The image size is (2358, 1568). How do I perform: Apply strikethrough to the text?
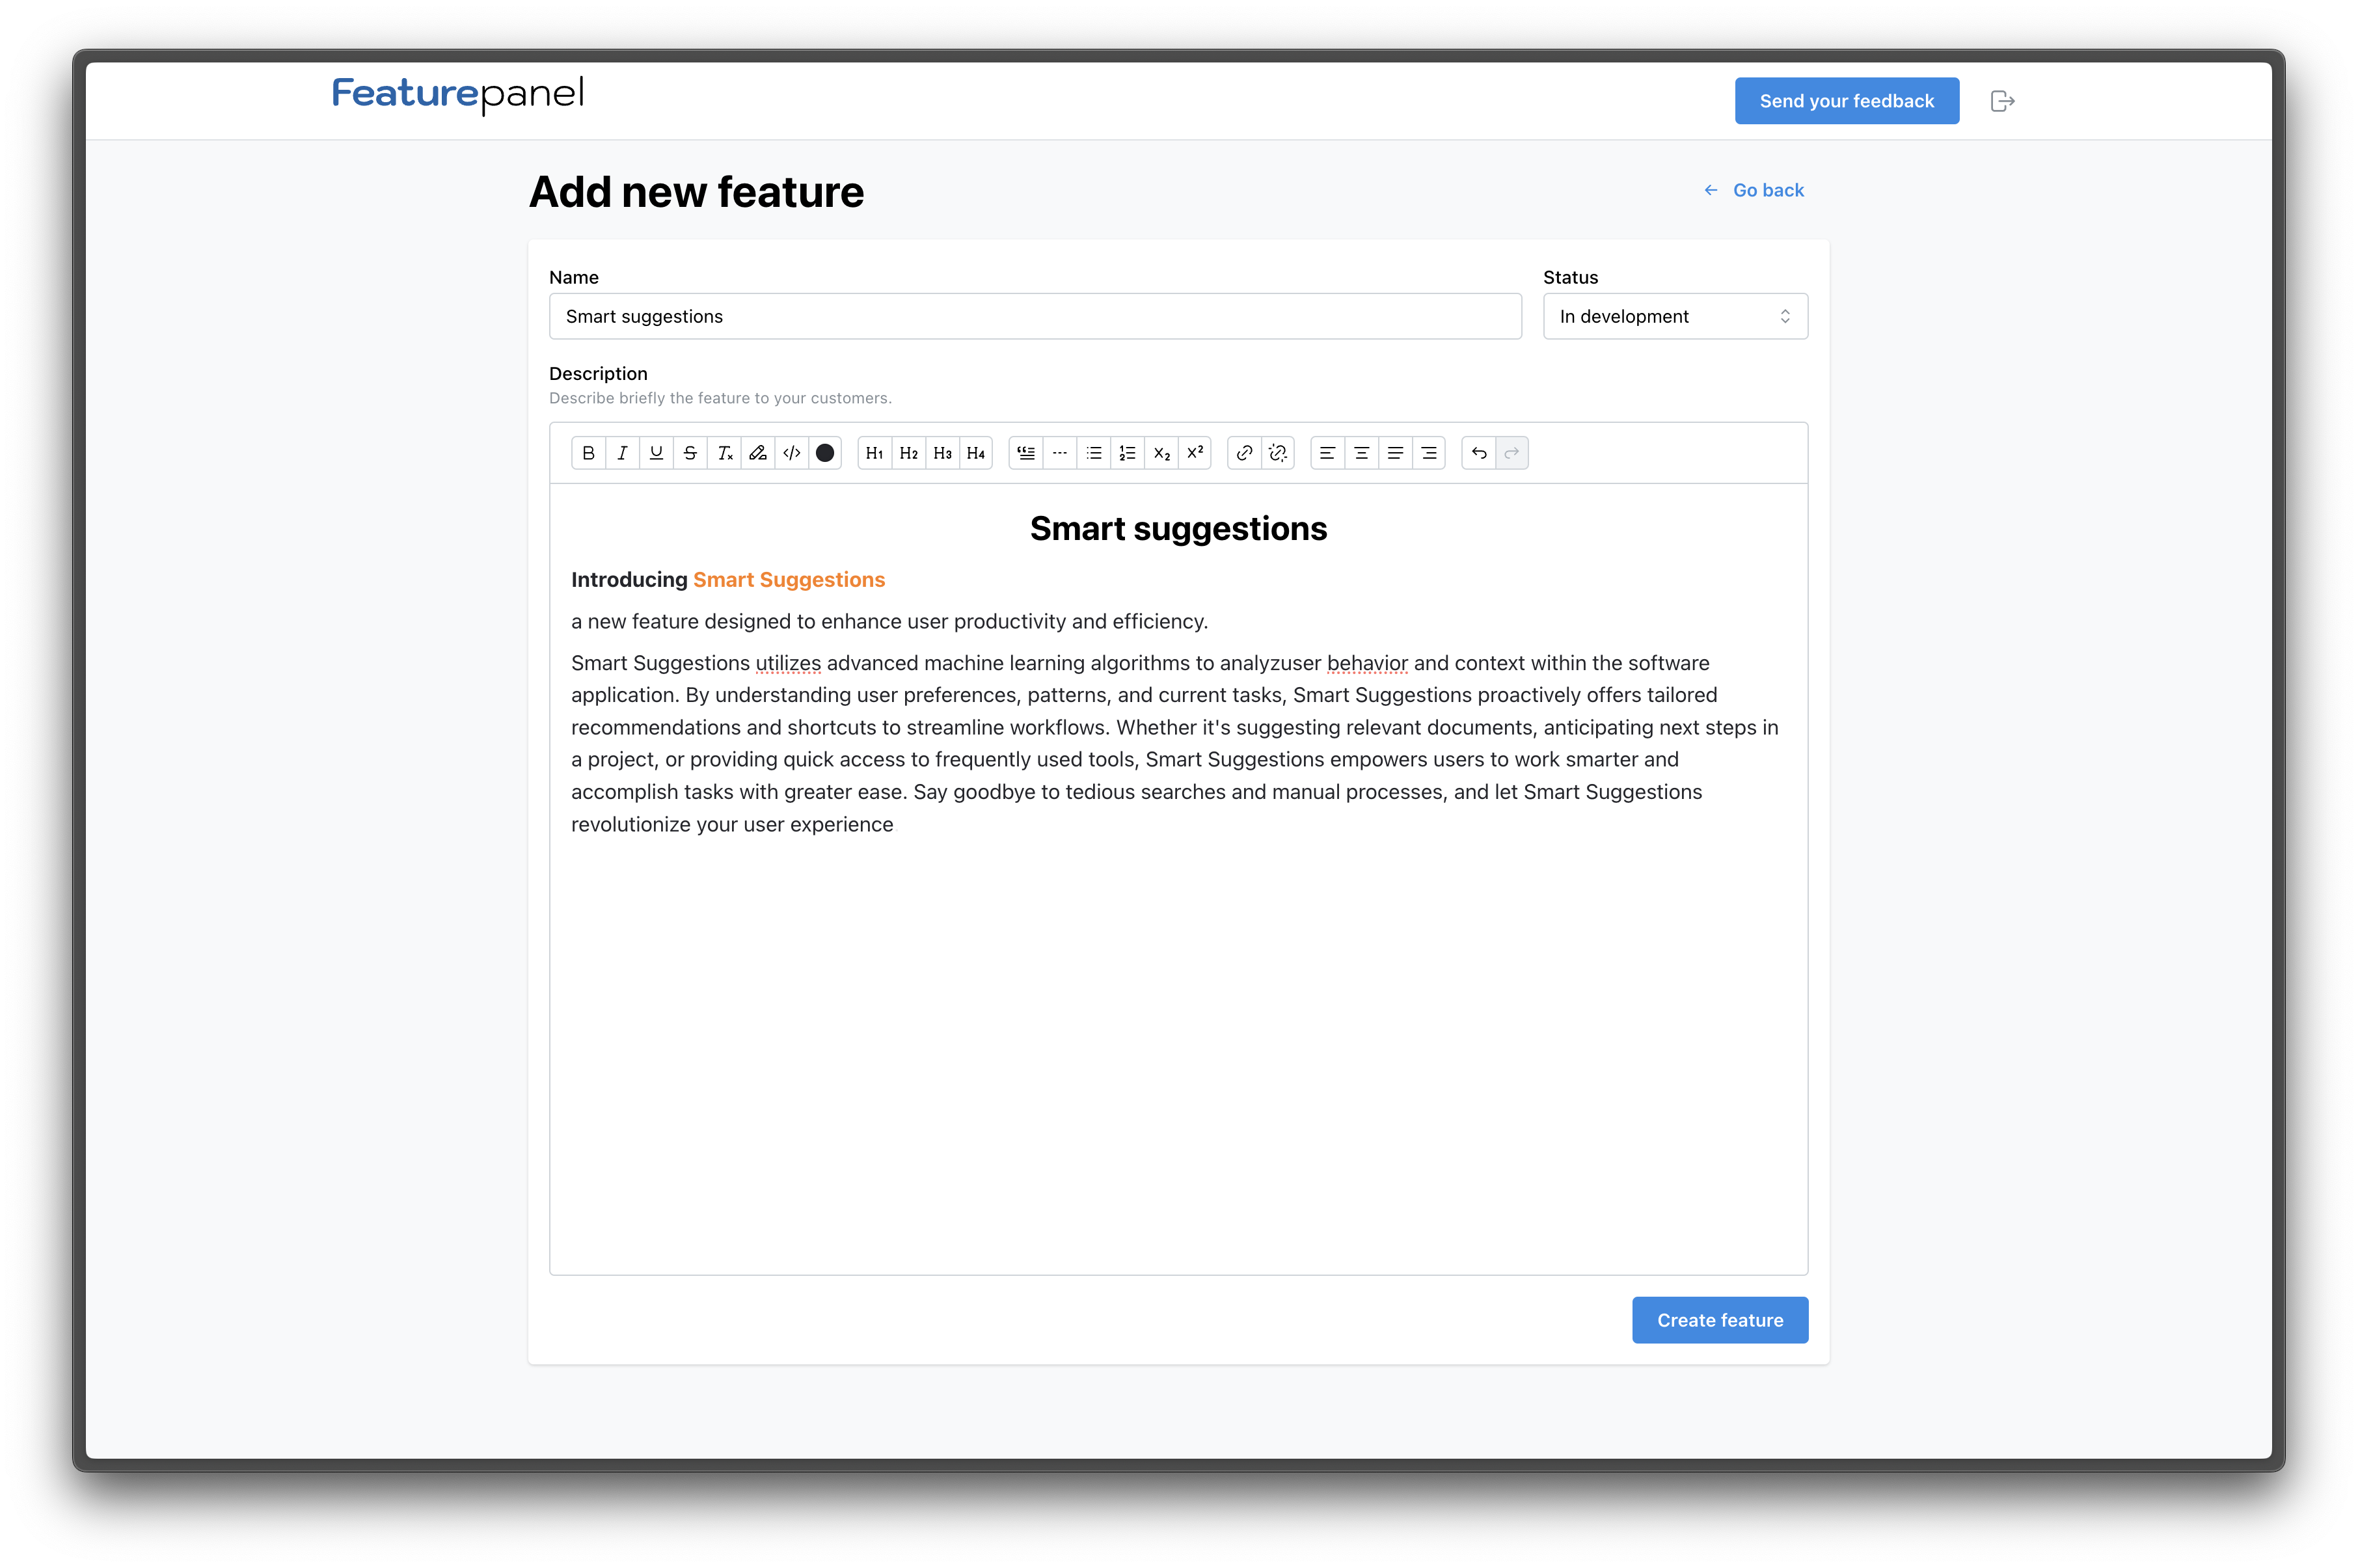point(690,453)
